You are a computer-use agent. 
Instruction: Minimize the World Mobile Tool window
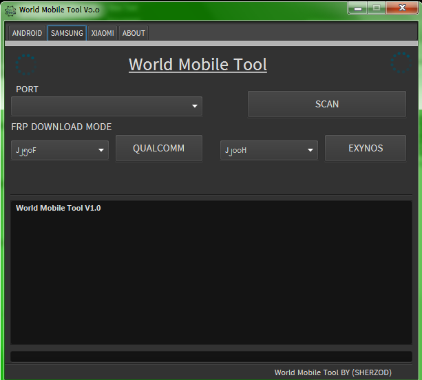358,8
